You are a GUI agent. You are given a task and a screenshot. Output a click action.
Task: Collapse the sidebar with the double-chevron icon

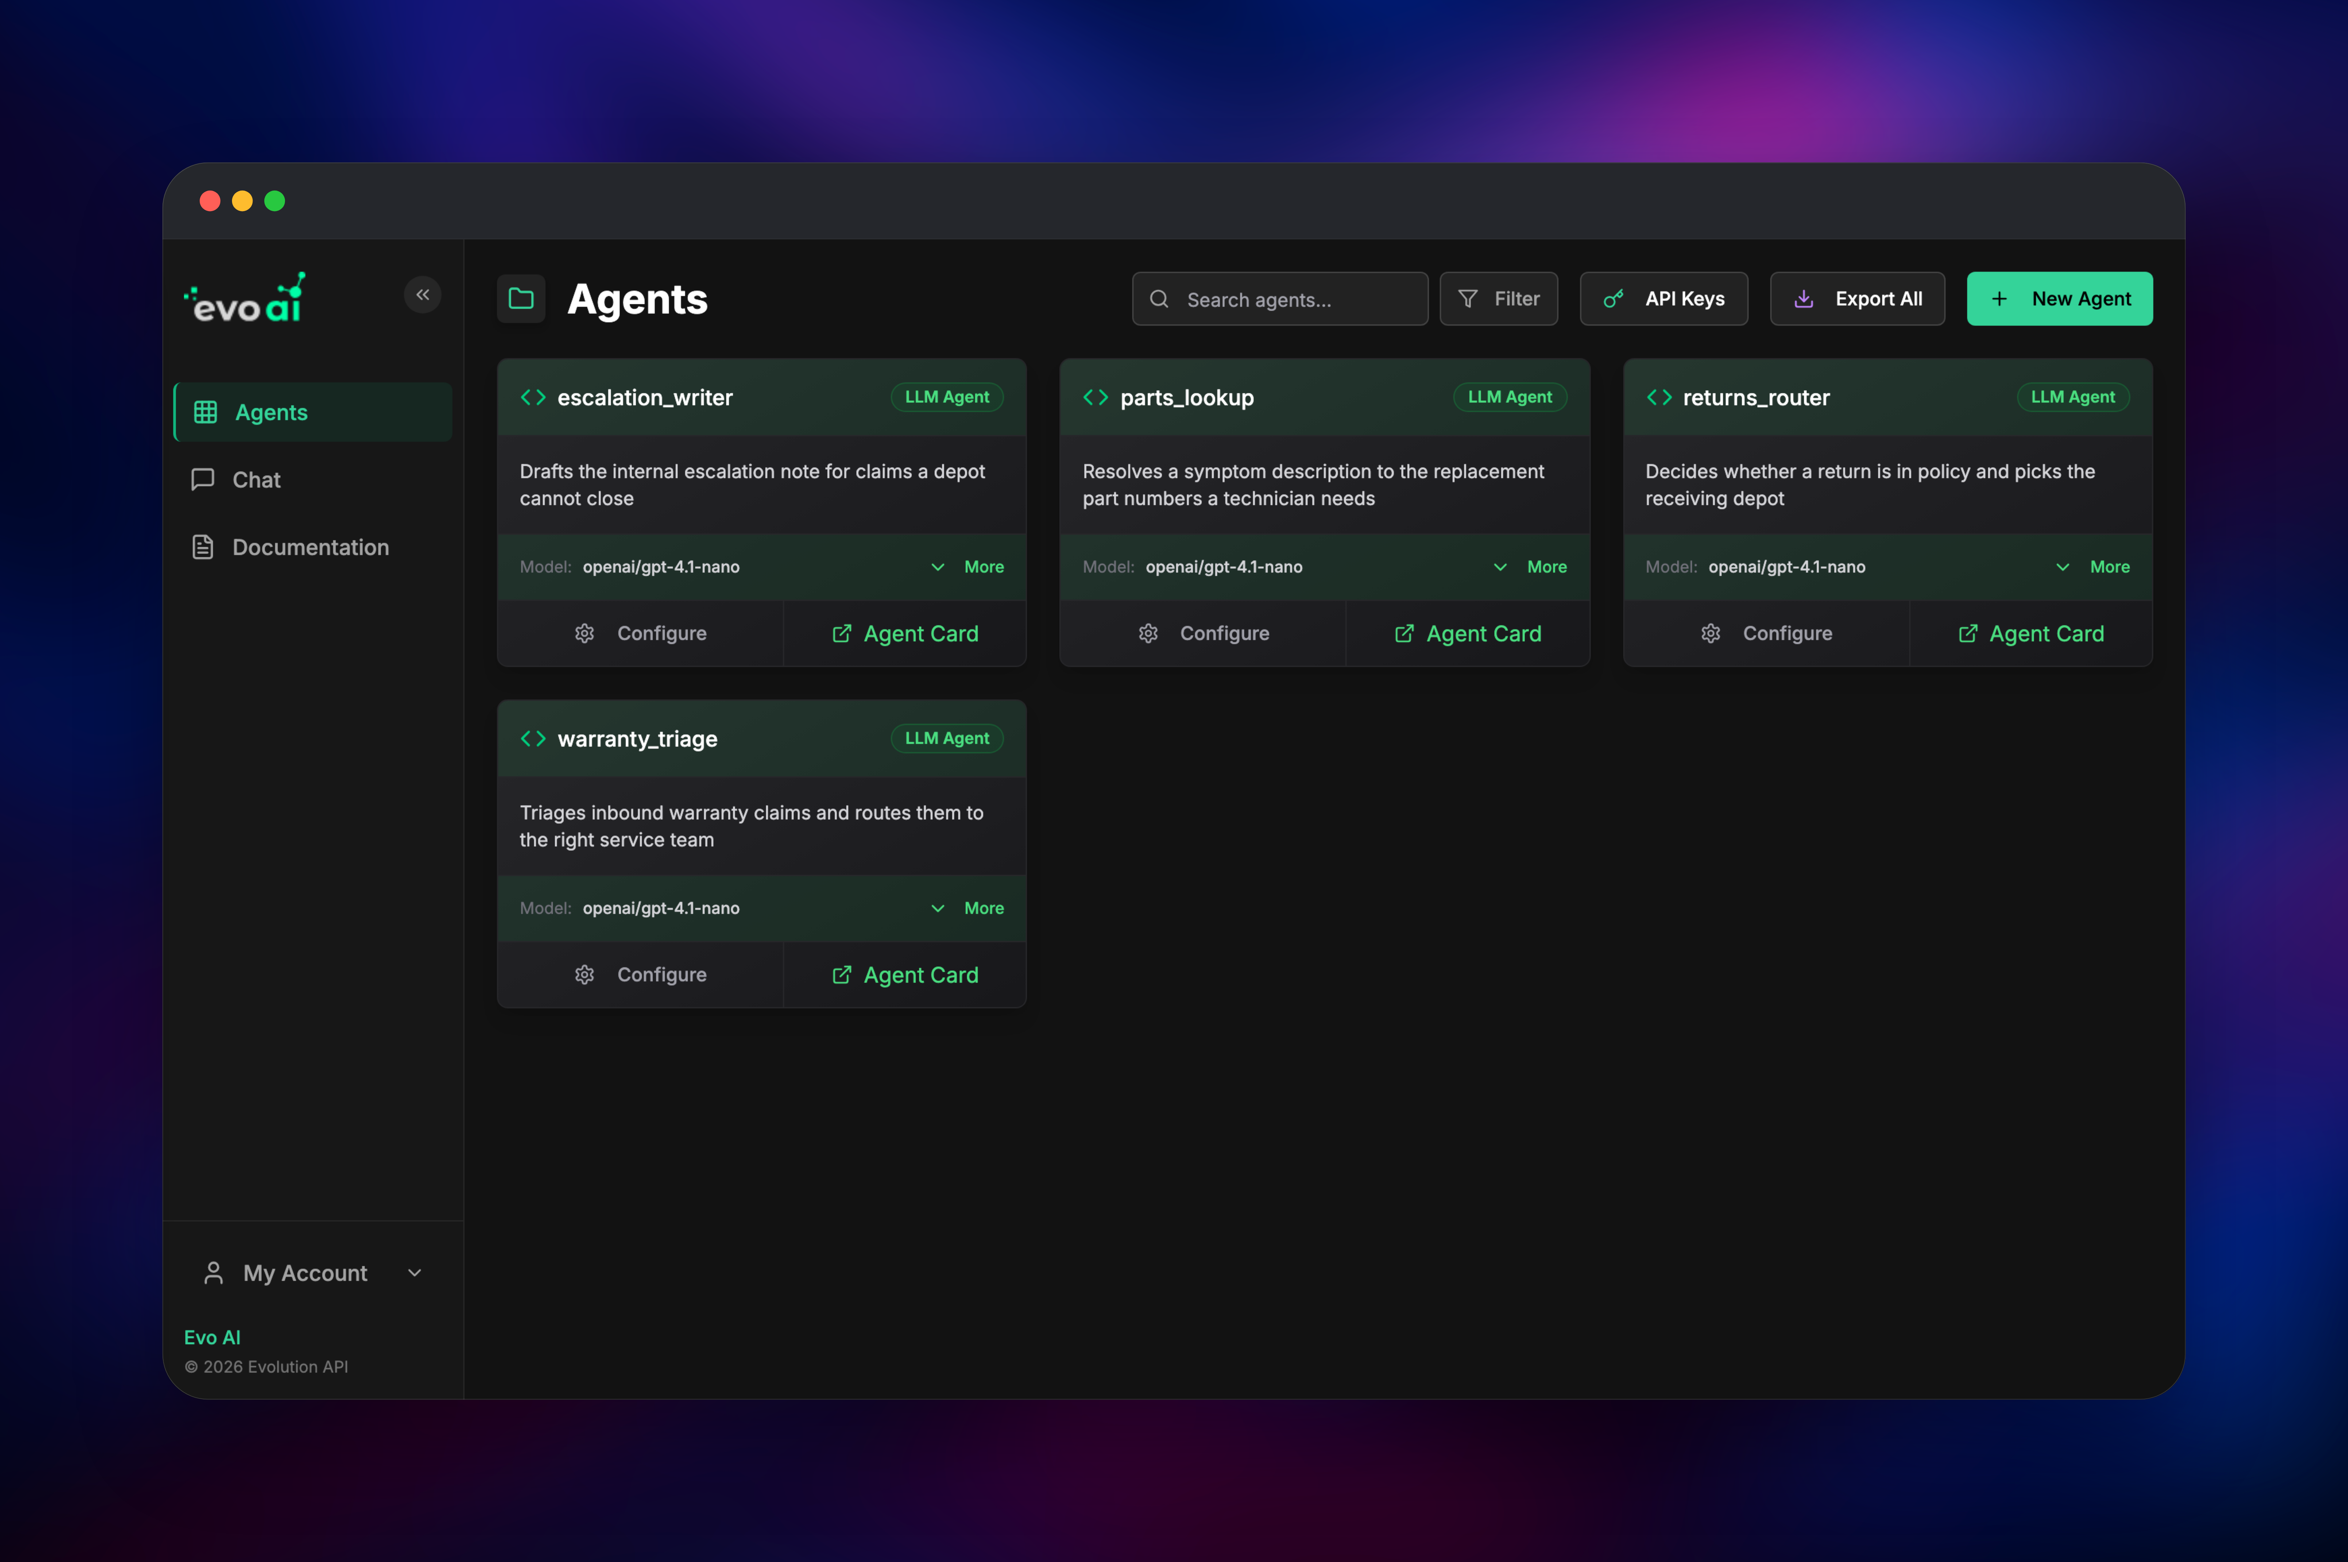pos(422,295)
